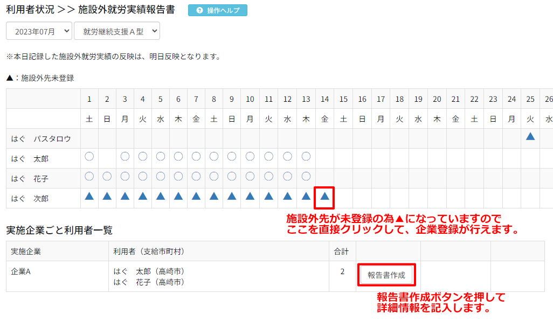Select the circle for はぐ 太郎 on day 13
This screenshot has width=553, height=335.
[x=306, y=157]
